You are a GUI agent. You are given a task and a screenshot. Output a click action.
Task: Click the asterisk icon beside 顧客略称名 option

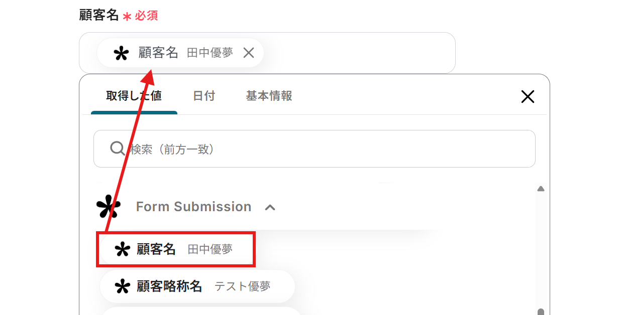point(122,286)
